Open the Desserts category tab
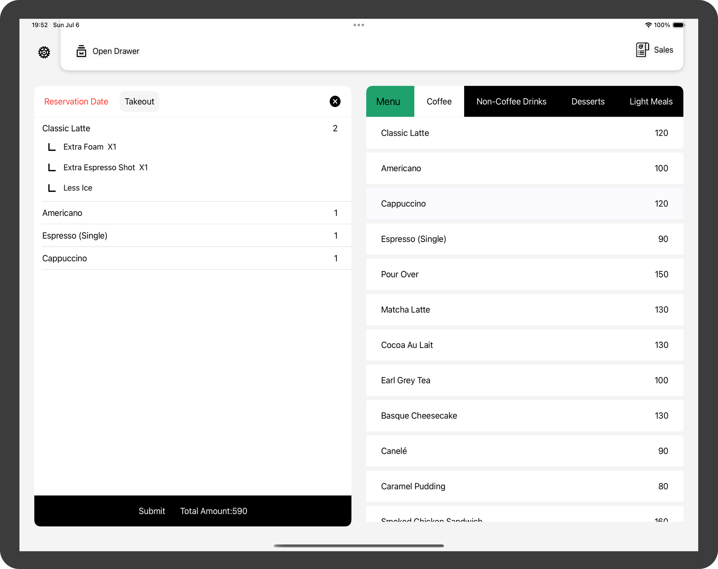 pyautogui.click(x=588, y=101)
